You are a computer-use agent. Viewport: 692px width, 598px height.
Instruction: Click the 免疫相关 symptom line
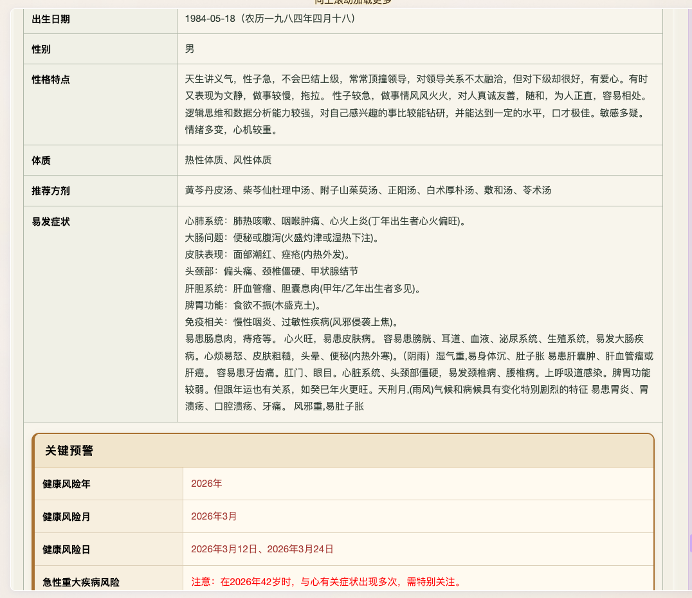[292, 322]
